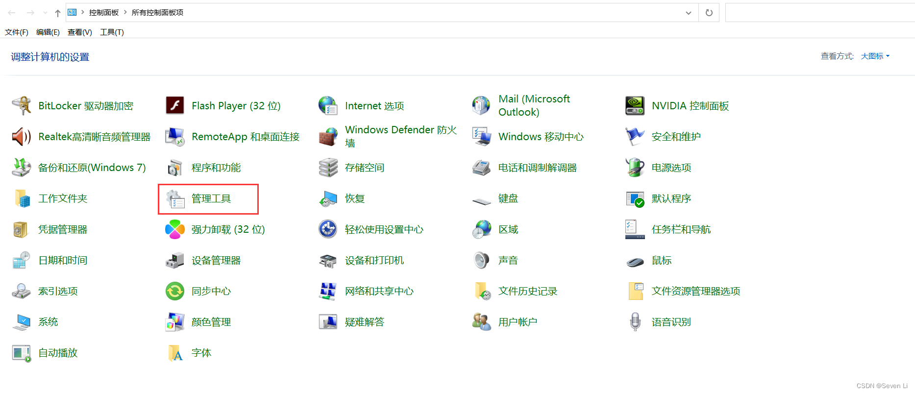Viewport: 915px width, 393px height.
Task: Open the 系统 computer icon
Action: point(22,321)
